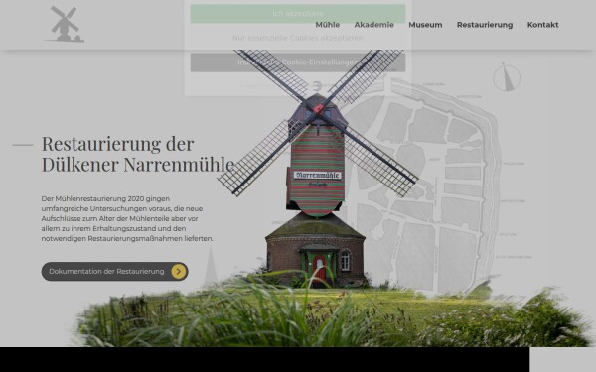Click the yellow arrow circle icon
Viewport: 596px width, 372px height.
[178, 272]
